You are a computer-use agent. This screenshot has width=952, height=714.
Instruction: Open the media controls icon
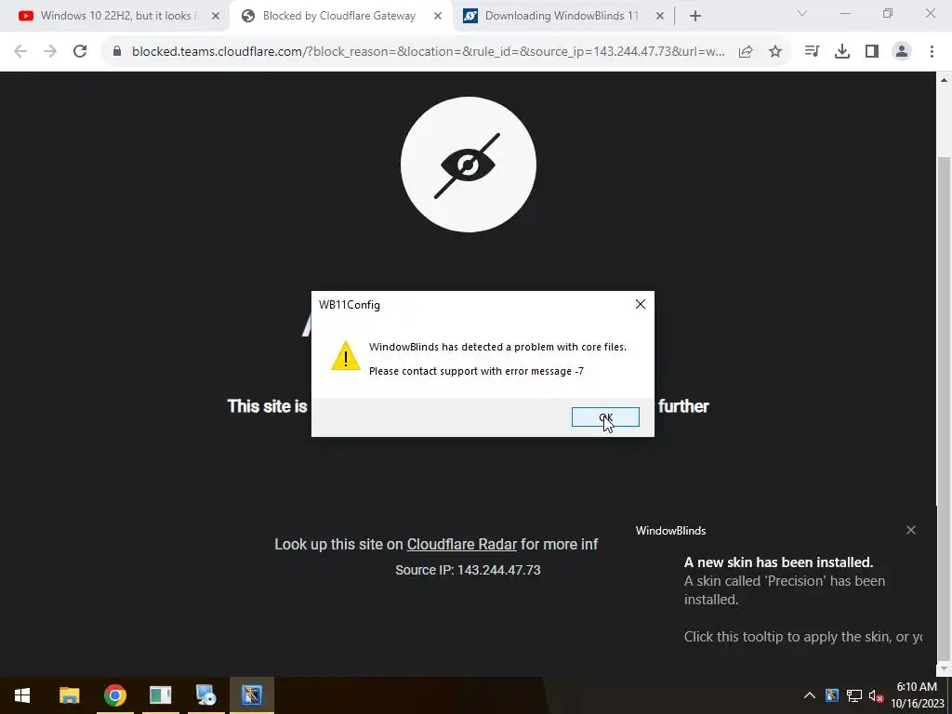pos(812,52)
